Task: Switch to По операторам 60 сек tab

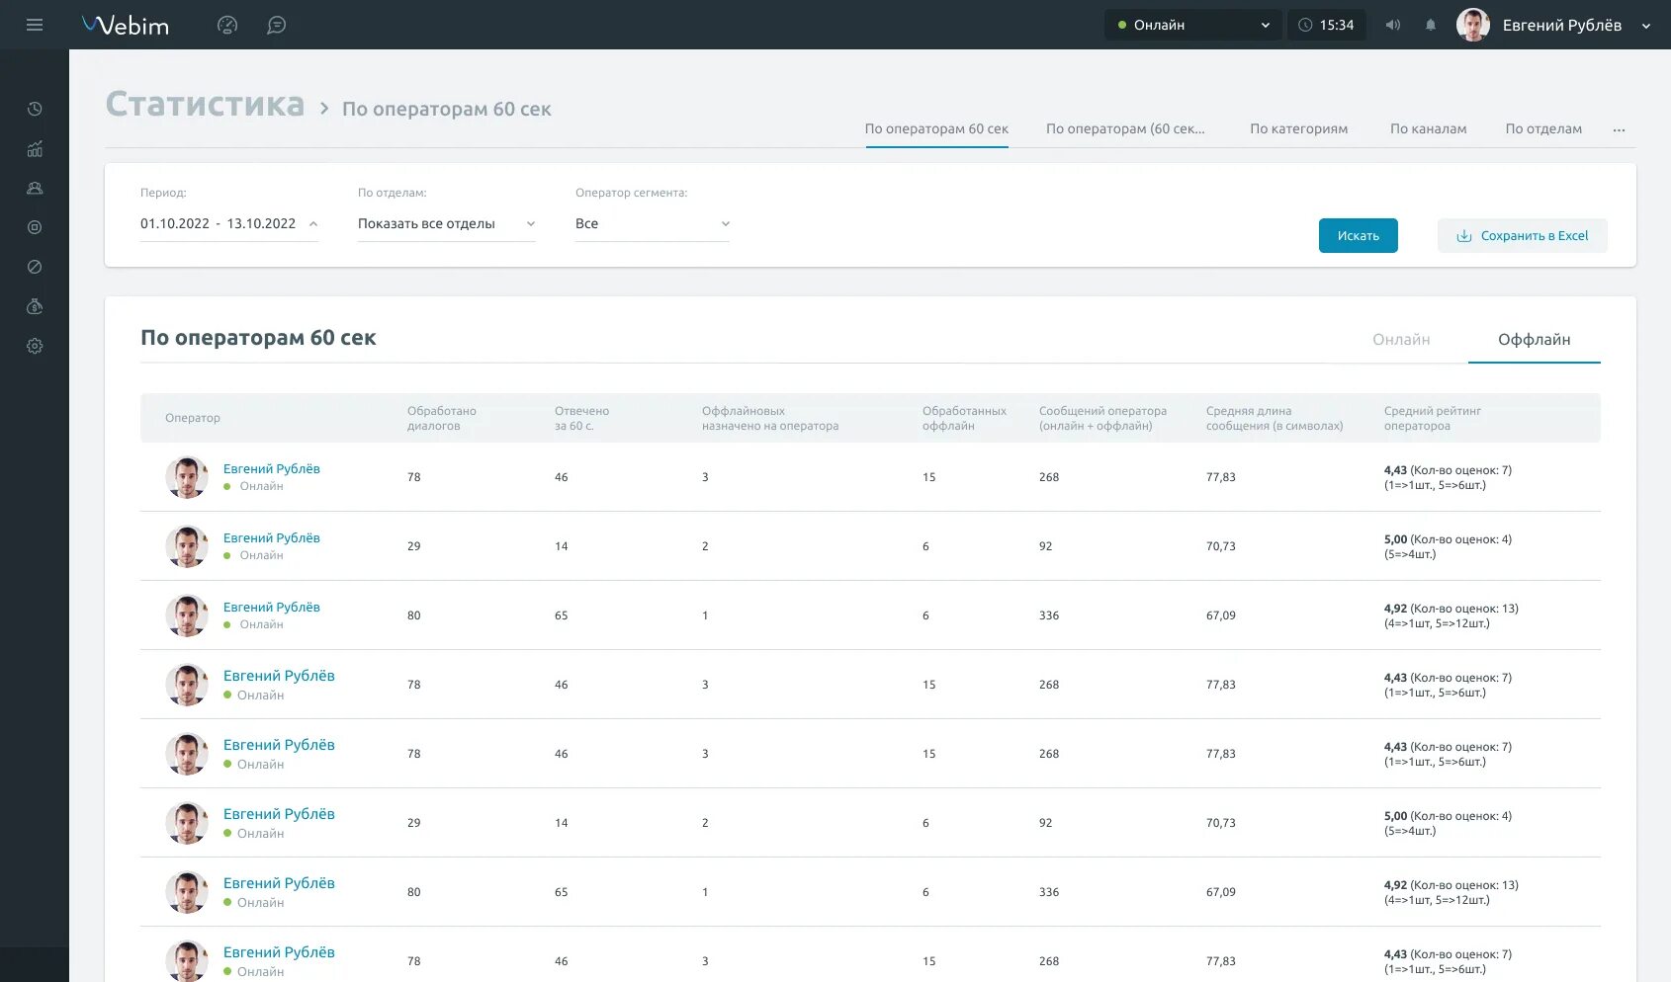Action: [x=936, y=129]
